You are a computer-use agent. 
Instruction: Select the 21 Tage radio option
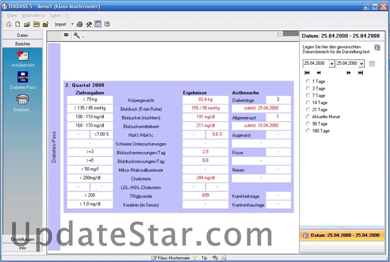[308, 109]
